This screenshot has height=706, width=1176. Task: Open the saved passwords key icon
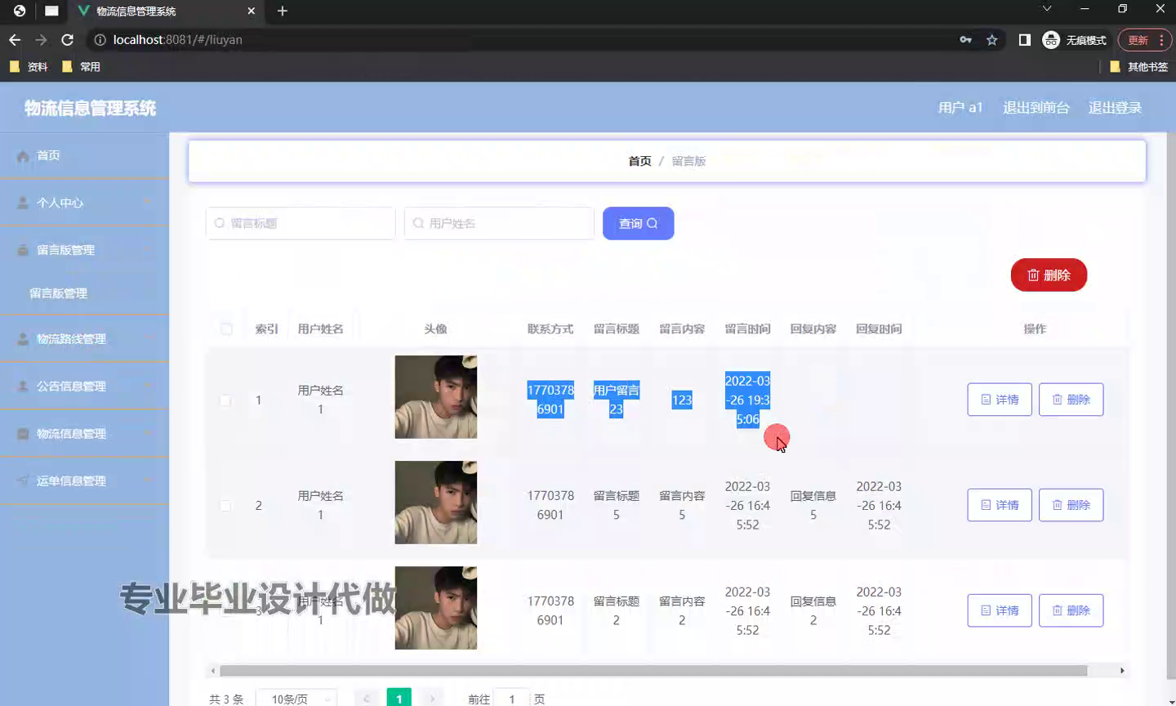click(966, 39)
